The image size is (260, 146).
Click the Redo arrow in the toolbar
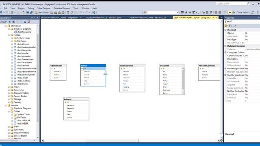(x=87, y=13)
